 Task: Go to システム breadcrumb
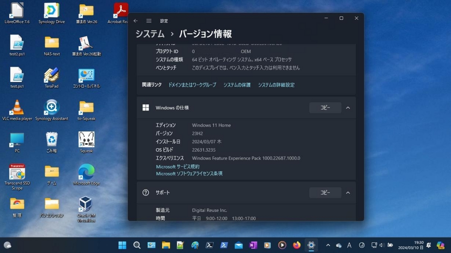click(x=150, y=34)
